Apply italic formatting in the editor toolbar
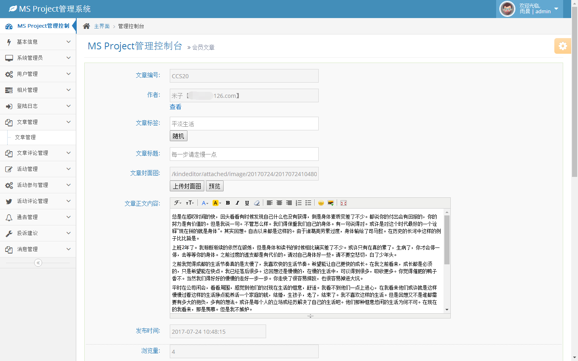 [x=237, y=203]
